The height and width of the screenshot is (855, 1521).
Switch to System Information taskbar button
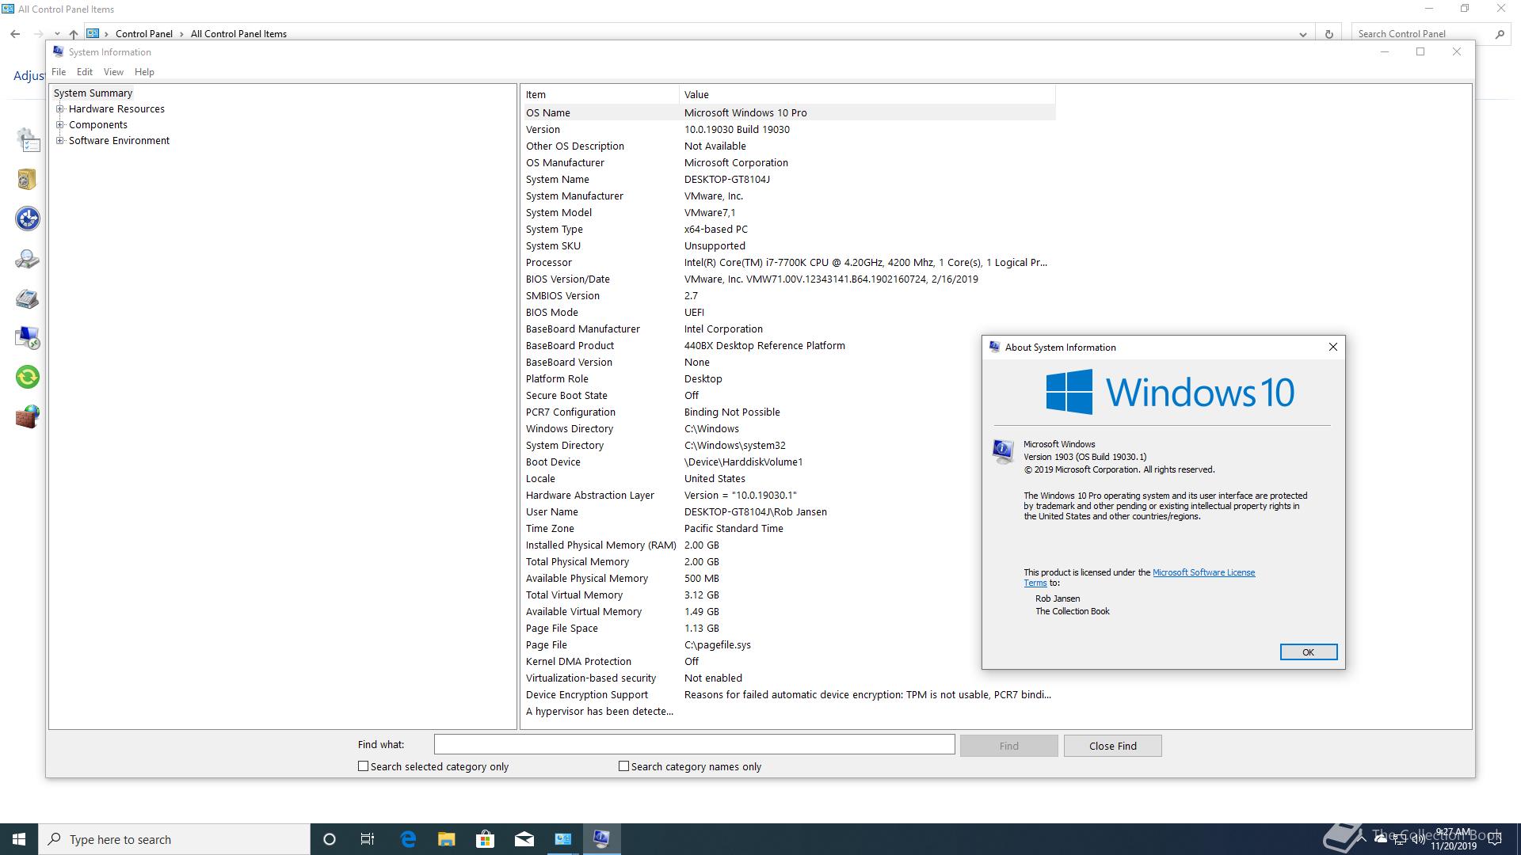coord(602,839)
